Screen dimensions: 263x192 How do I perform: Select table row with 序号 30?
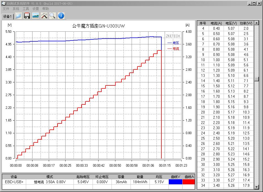226,165
